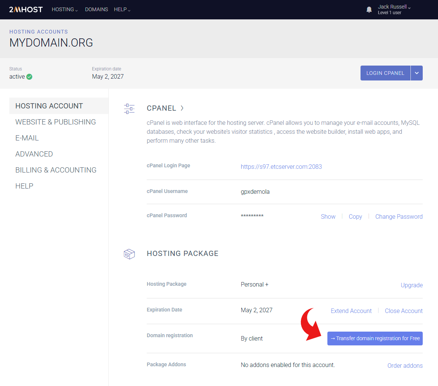
Task: Click the 2MHOST logo
Action: tap(26, 10)
